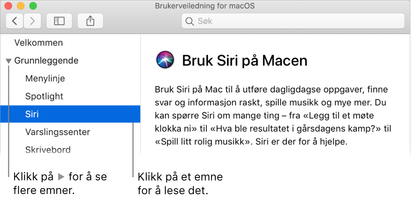The image size is (411, 198).
Task: Open the Spotlight topic
Action: tap(44, 96)
